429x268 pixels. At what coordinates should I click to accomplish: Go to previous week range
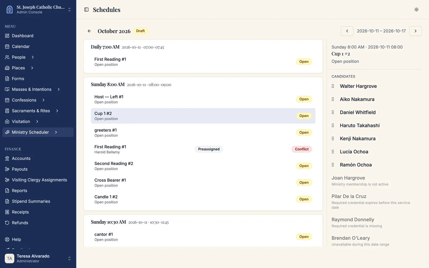coord(347,31)
